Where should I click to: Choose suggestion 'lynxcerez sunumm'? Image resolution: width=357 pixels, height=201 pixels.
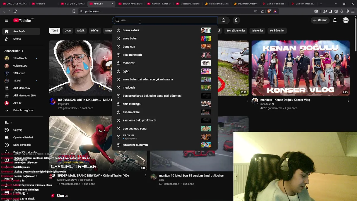[x=165, y=145]
